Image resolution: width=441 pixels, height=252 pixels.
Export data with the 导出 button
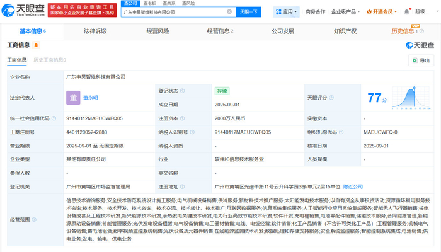421,60
